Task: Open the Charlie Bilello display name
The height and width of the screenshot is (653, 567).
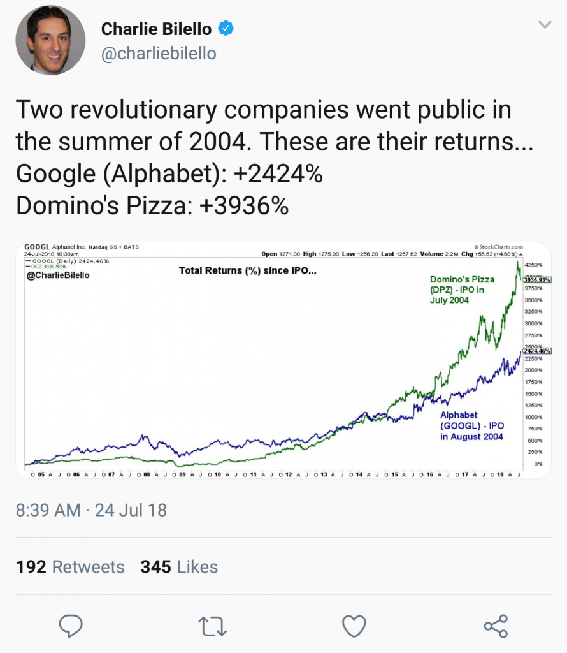Action: pos(157,29)
